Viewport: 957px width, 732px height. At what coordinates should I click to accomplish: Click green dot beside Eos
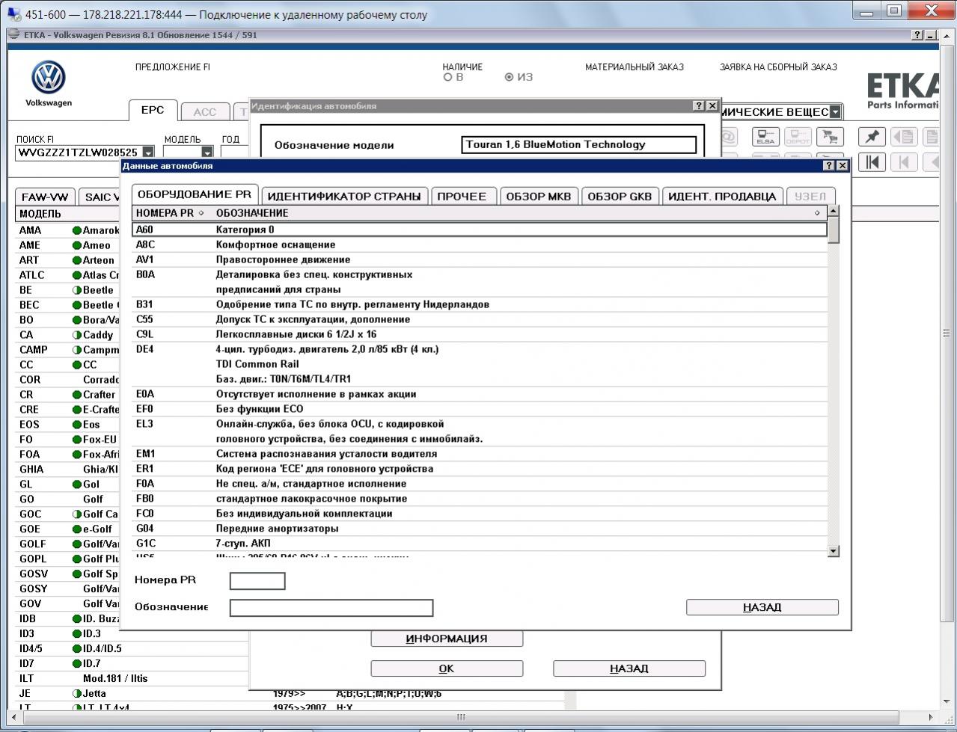tap(77, 425)
